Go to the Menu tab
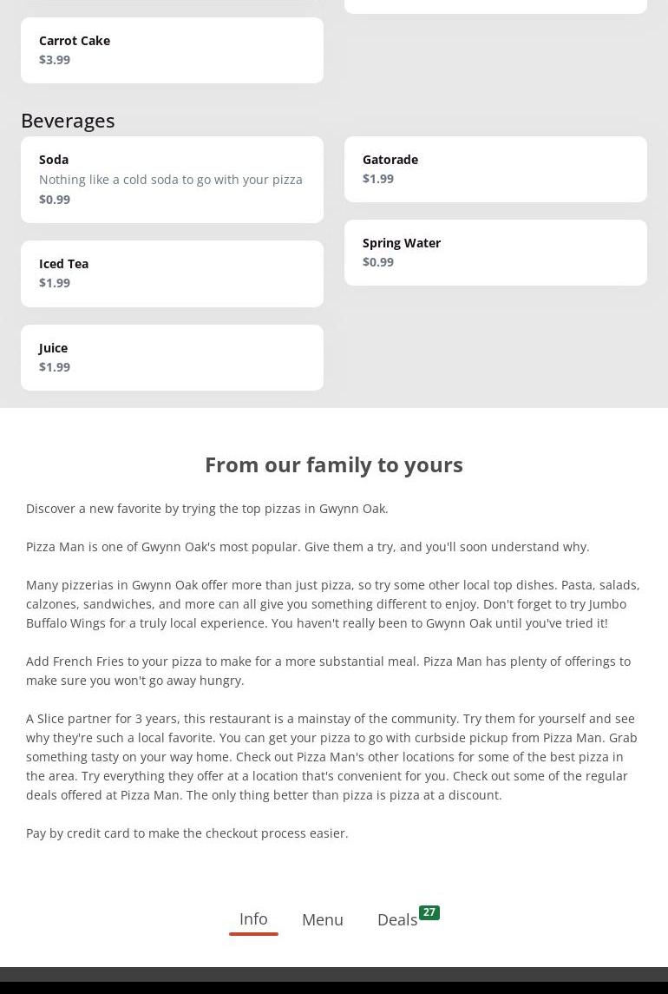The width and height of the screenshot is (668, 994). tap(323, 919)
